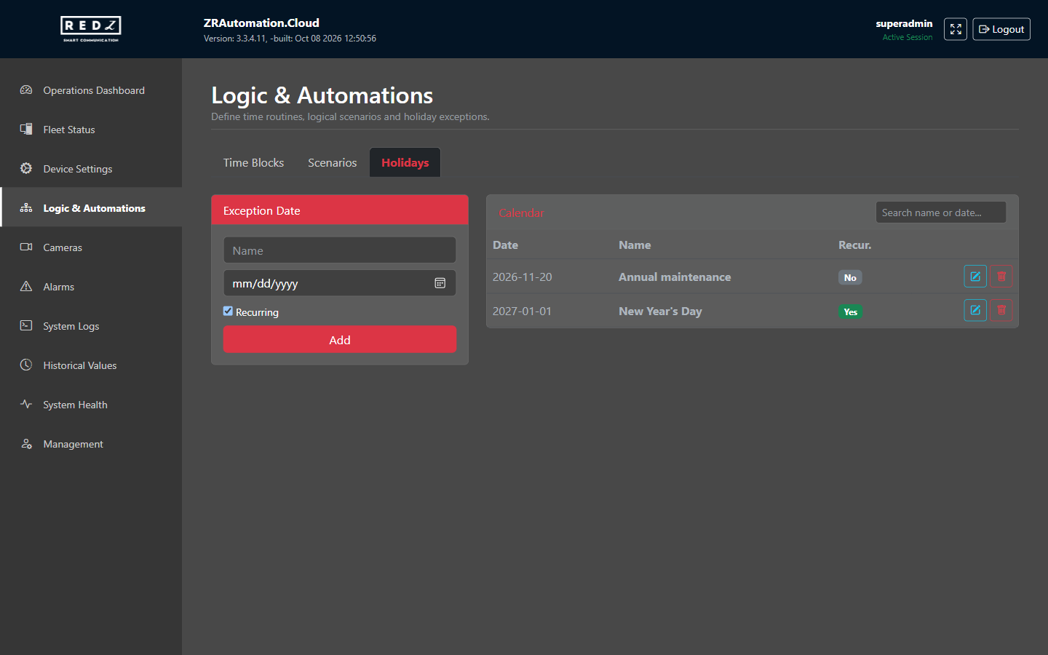
Task: Edit the Annual maintenance holiday
Action: (x=975, y=277)
